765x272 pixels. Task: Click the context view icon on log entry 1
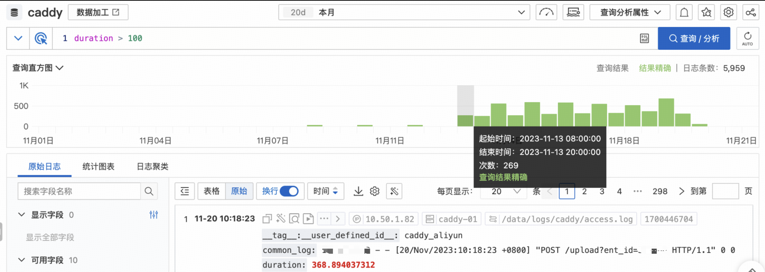(294, 219)
